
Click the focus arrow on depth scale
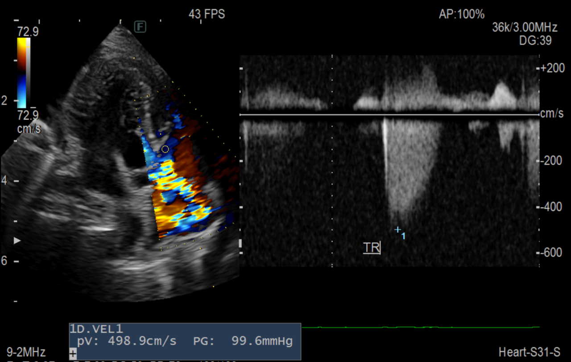coord(17,241)
